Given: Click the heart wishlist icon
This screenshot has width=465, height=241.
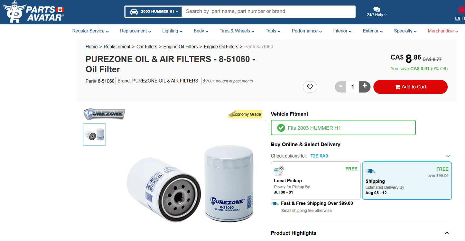Looking at the screenshot, I should [x=310, y=87].
